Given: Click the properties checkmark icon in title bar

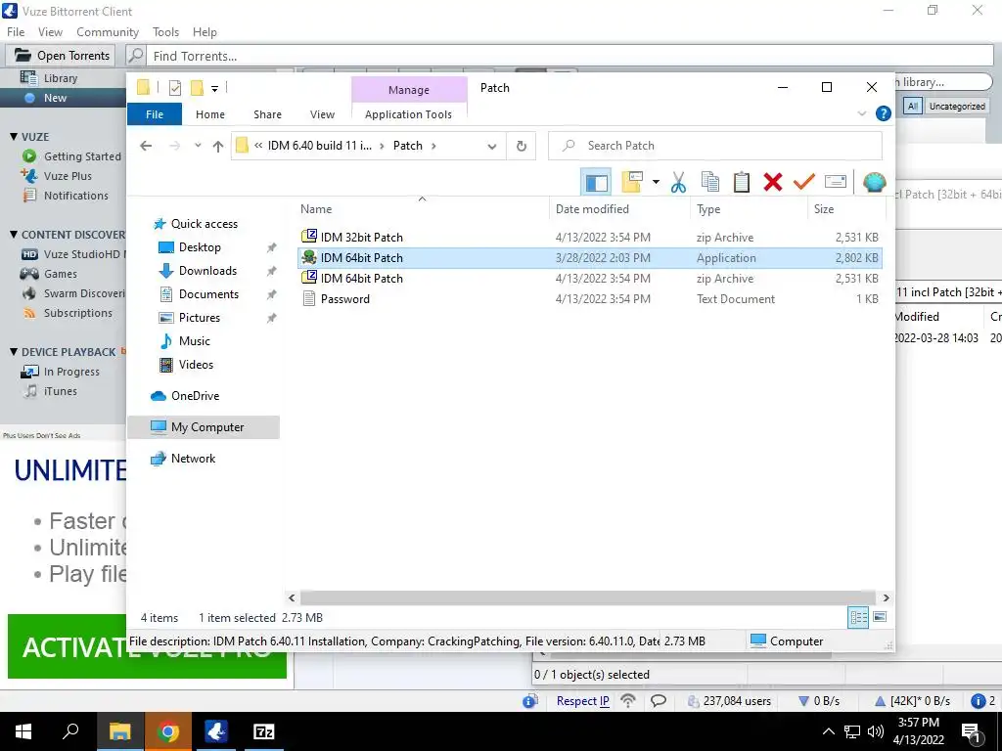Looking at the screenshot, I should coord(174,88).
